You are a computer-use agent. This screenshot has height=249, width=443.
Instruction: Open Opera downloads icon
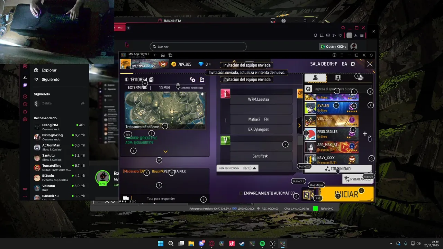[x=356, y=35]
